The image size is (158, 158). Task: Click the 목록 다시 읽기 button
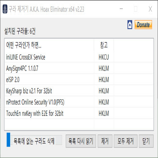coord(81,141)
